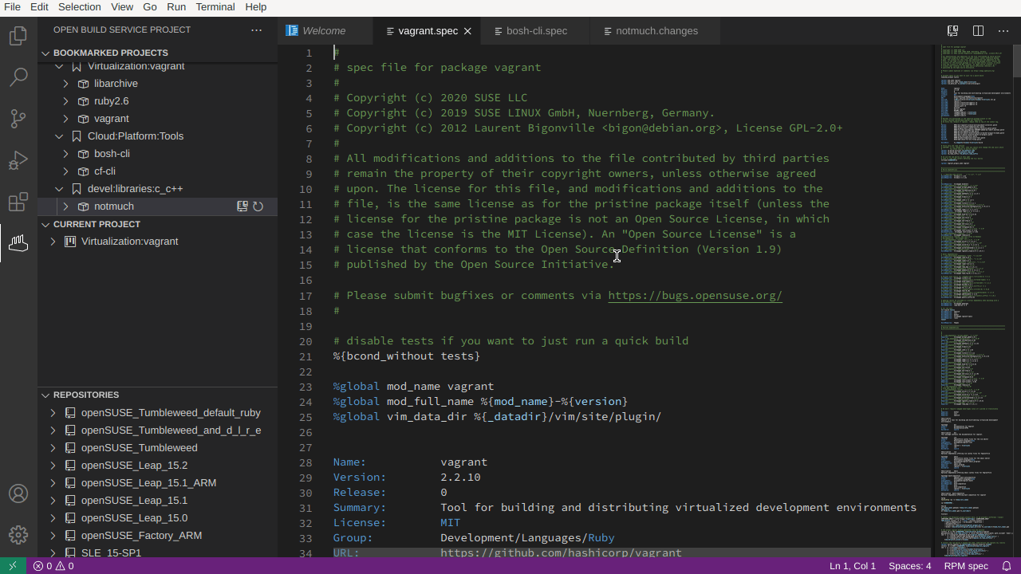Image resolution: width=1021 pixels, height=574 pixels.
Task: Click the Virtualization:vagrant project icon under Current Project
Action: (70, 242)
